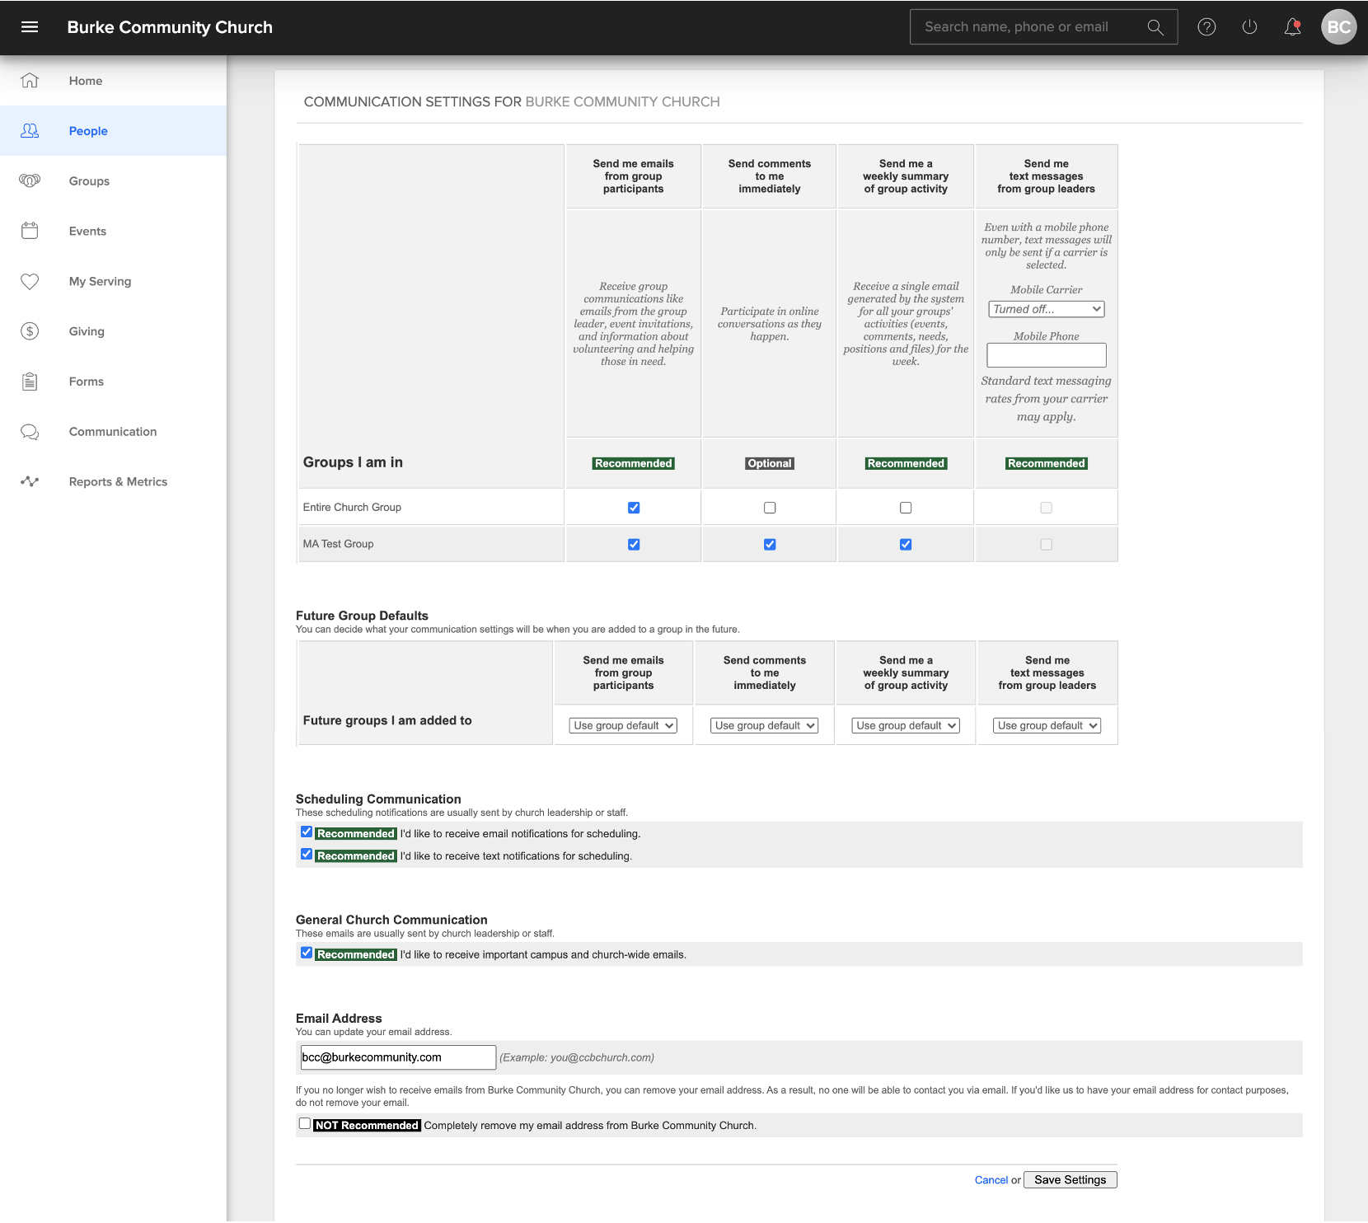The height and width of the screenshot is (1223, 1368).
Task: Click the search magnifier icon
Action: (1155, 27)
